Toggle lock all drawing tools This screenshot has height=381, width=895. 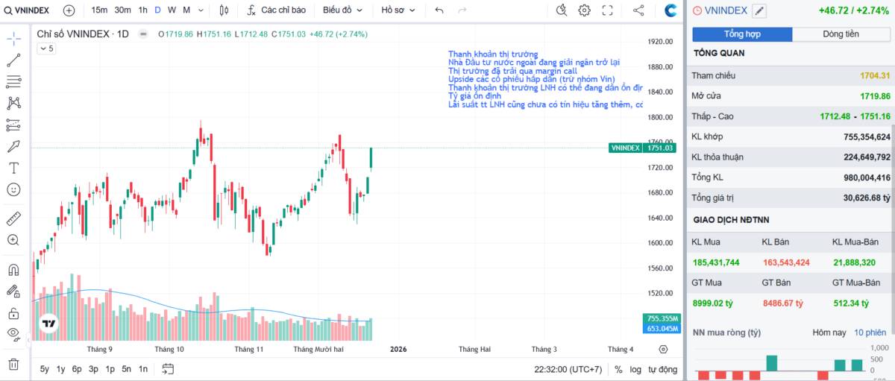(x=13, y=312)
